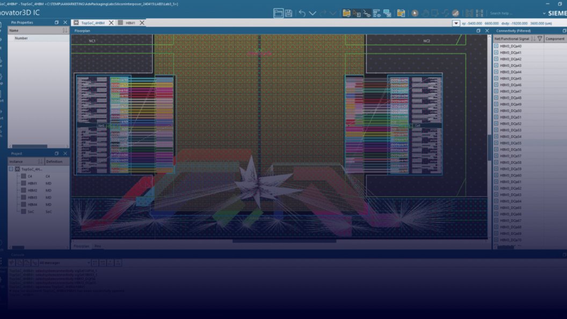This screenshot has width=567, height=319.
Task: Switch to the Pins tab below floorplan
Action: point(98,246)
